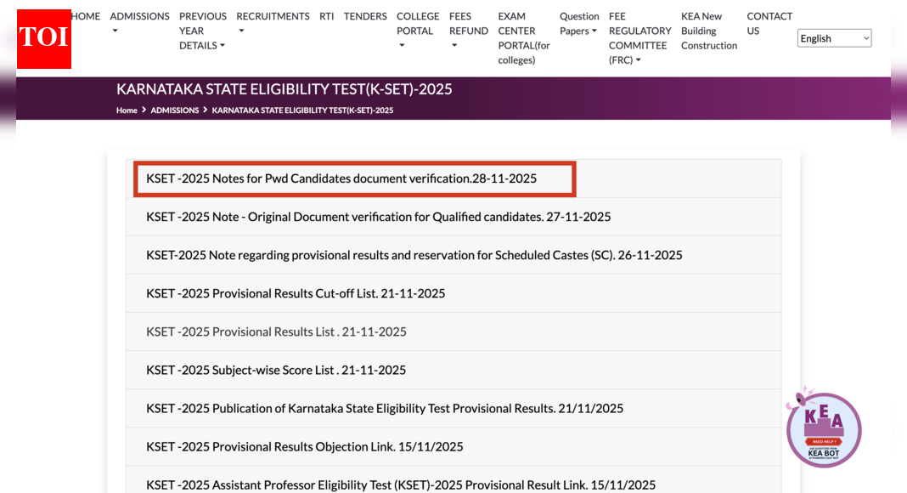Open the KEA BOT chat assistant
Screen dimensions: 907x493
coord(823,429)
